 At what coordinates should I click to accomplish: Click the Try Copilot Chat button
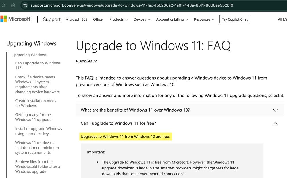pyautogui.click(x=235, y=19)
